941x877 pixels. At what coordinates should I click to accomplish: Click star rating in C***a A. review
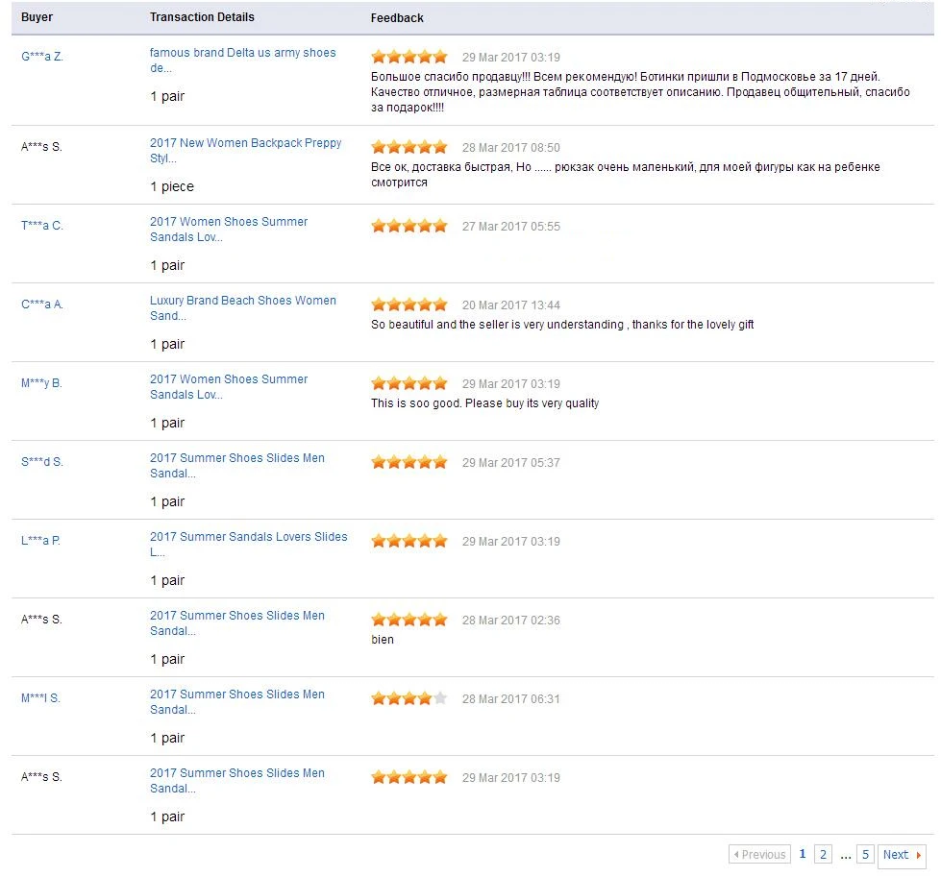409,305
